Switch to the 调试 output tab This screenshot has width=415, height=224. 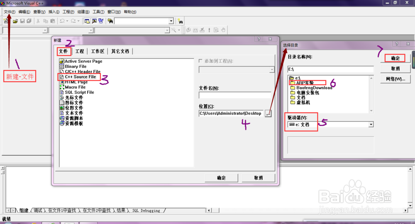38,210
